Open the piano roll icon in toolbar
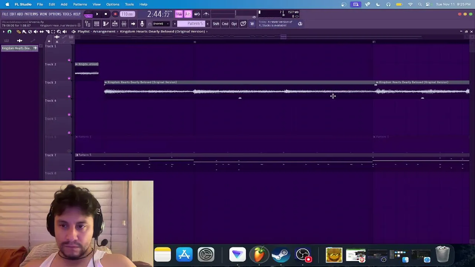Viewport: 475px width, 267px height. [106, 24]
